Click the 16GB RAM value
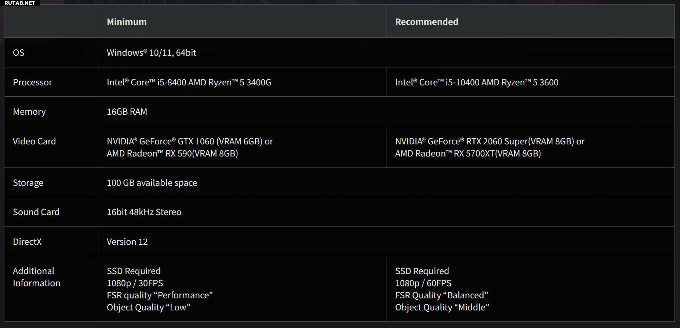This screenshot has height=328, width=680. (x=127, y=112)
